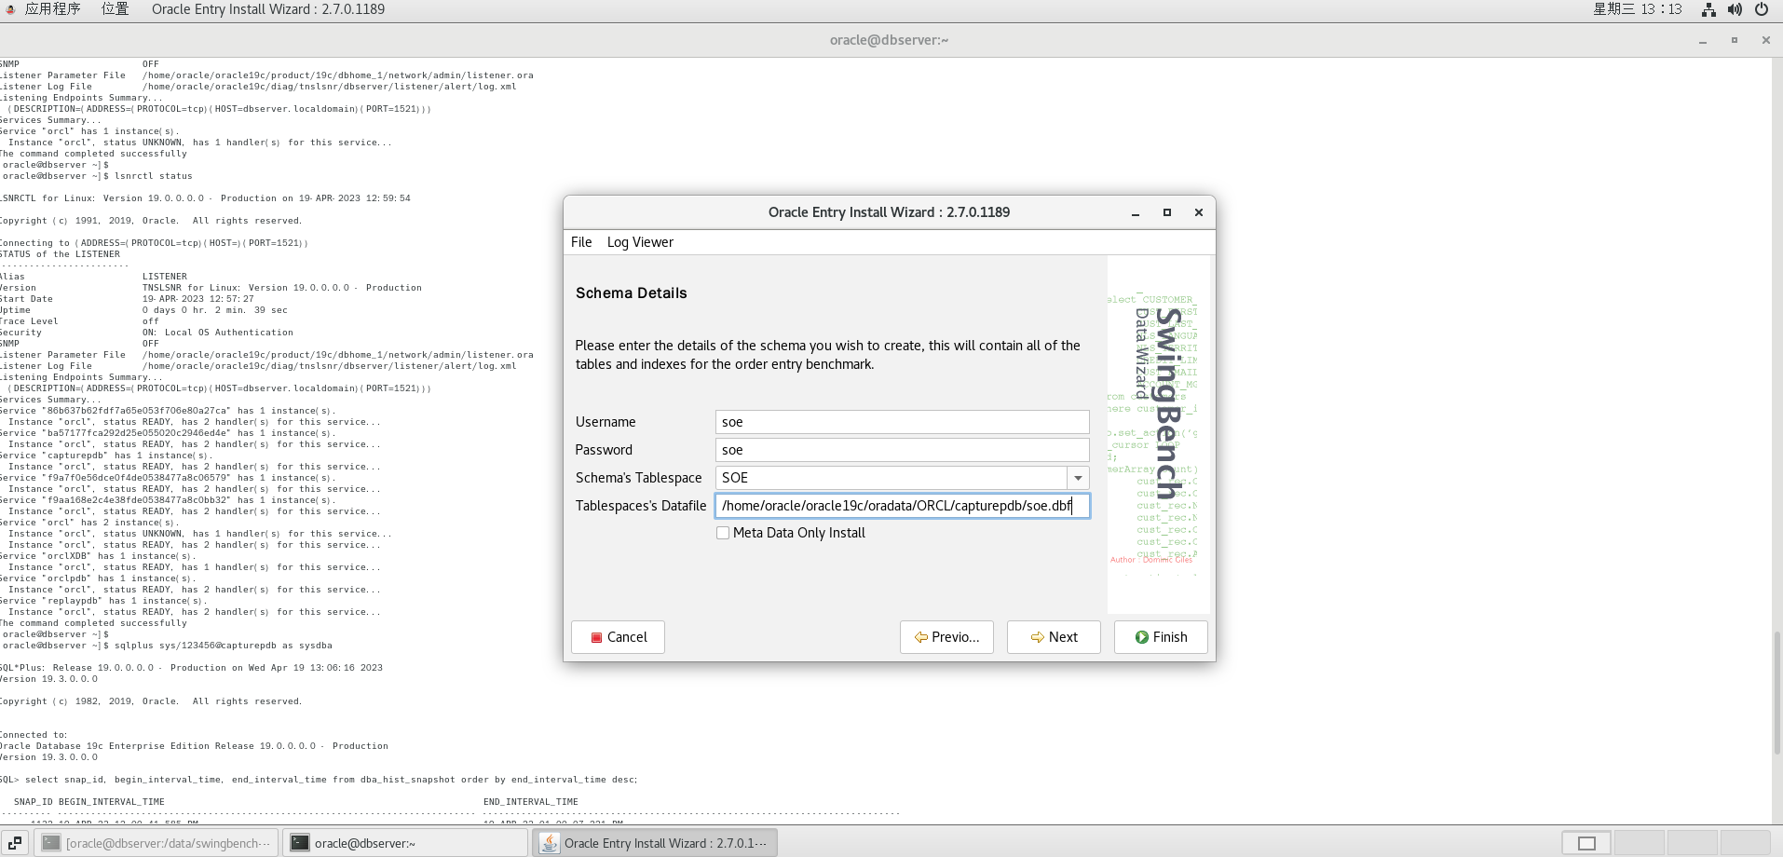Screen dimensions: 1783x857
Task: Go back with the Previous button
Action: pos(946,637)
